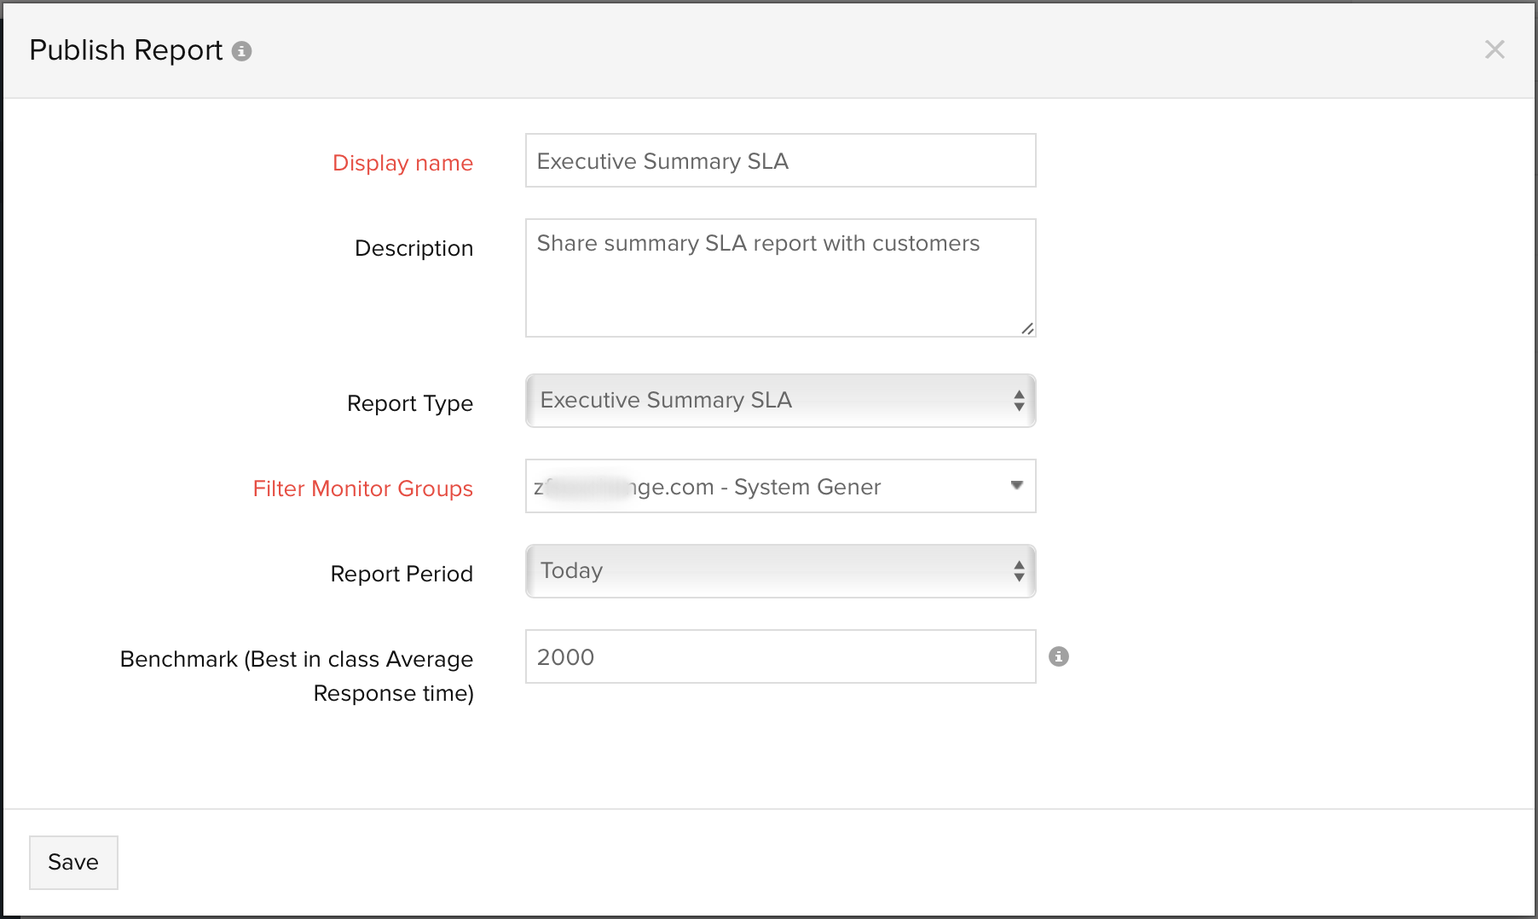Grab the Description box resize handle
This screenshot has width=1538, height=919.
(x=1027, y=328)
